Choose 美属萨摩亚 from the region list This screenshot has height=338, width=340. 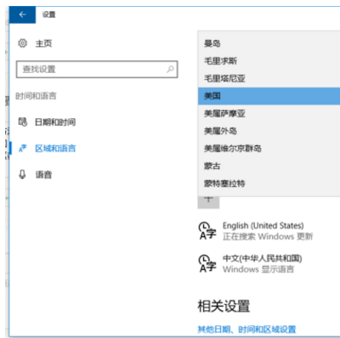pos(269,114)
